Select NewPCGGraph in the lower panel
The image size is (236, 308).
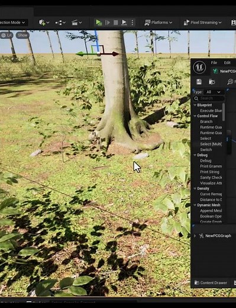(x=218, y=236)
